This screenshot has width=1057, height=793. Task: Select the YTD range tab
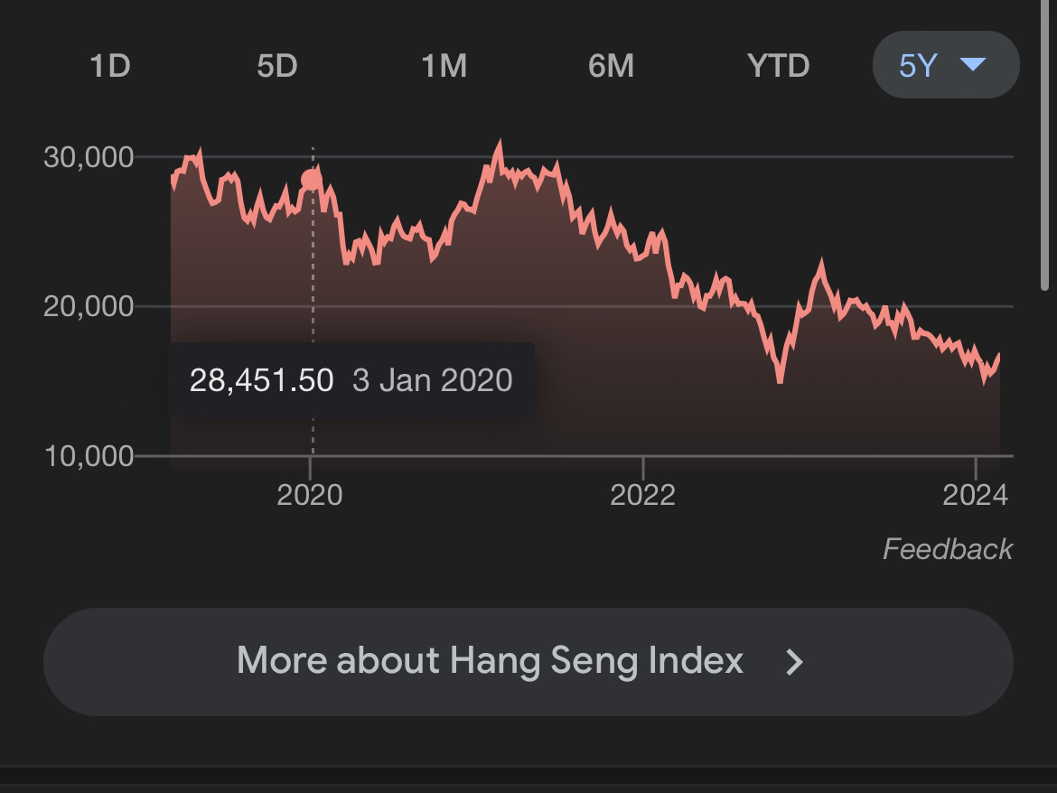(x=779, y=66)
